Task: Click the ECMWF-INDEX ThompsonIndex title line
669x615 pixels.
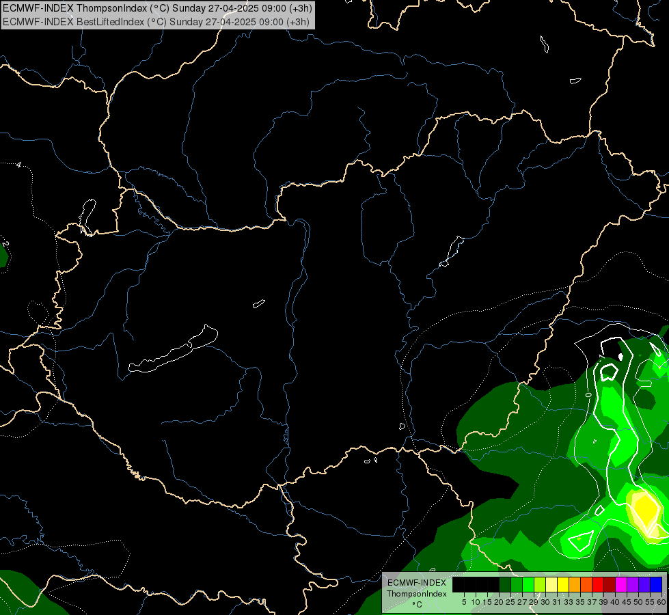Action: click(x=157, y=8)
